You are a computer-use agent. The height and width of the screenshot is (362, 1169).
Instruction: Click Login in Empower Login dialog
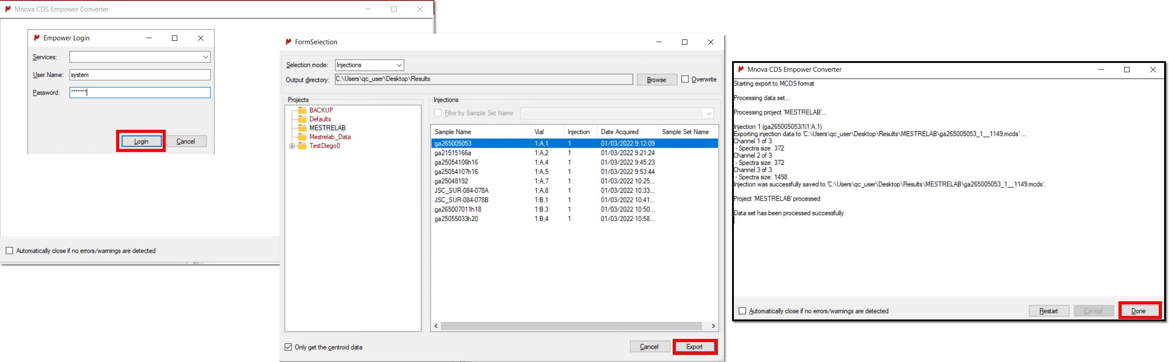141,141
